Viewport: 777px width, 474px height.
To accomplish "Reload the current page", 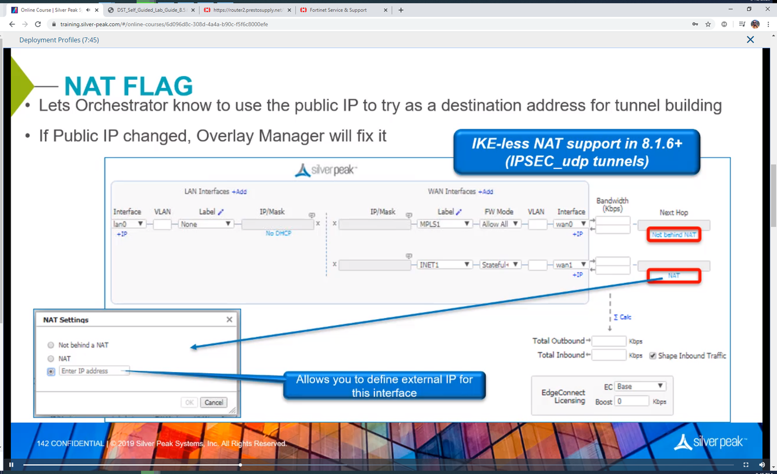I will click(38, 24).
